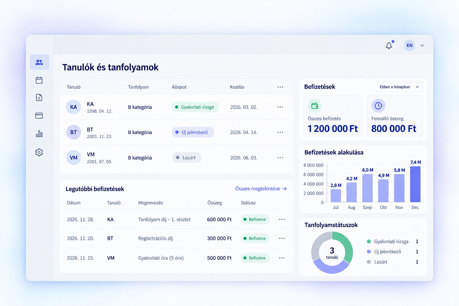This screenshot has height=306, width=459.
Task: Expand the user account menu chevron
Action: (422, 45)
